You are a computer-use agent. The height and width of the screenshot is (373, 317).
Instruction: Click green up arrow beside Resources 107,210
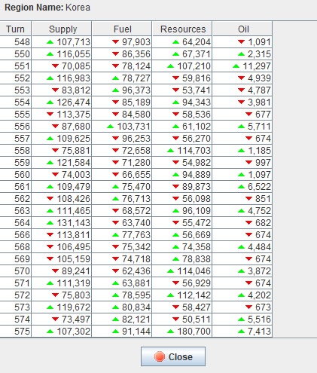point(170,66)
